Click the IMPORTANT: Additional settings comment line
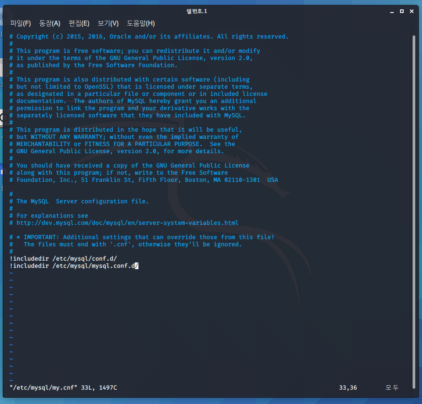Viewport: 422px width, 404px height. (x=142, y=237)
